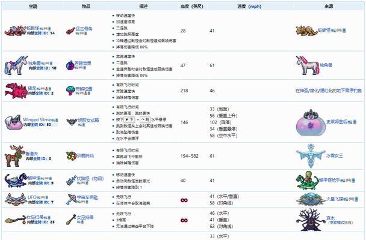This screenshot has width=366, height=240.
Task: Click the 内部坐骑 ID: 50 text
Action: tap(37, 125)
